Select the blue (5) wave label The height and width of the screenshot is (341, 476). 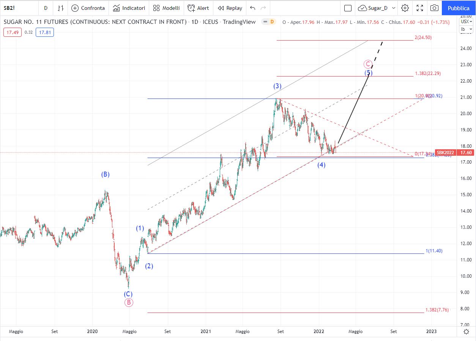369,72
